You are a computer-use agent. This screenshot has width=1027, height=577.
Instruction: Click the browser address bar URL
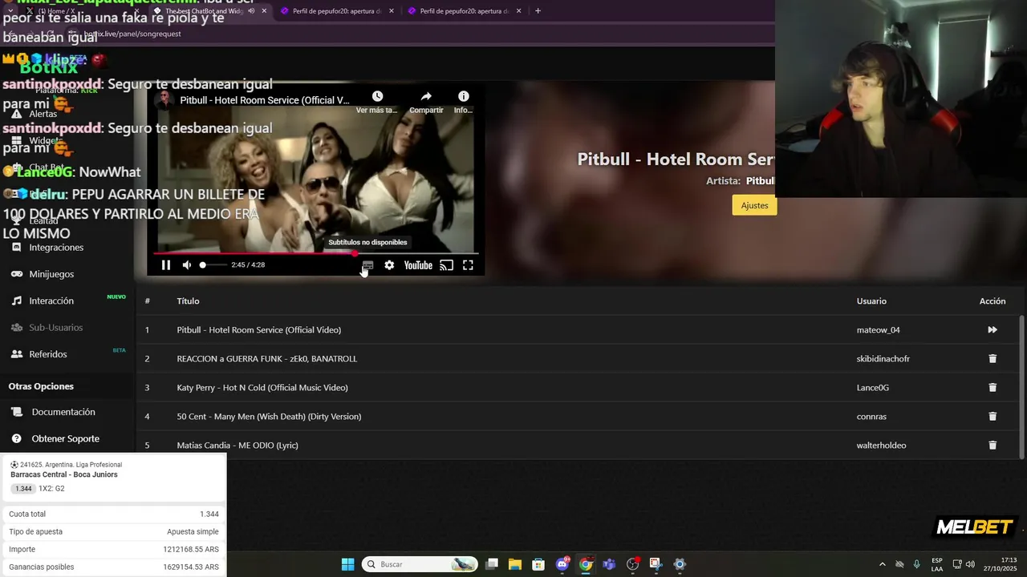[x=132, y=34]
